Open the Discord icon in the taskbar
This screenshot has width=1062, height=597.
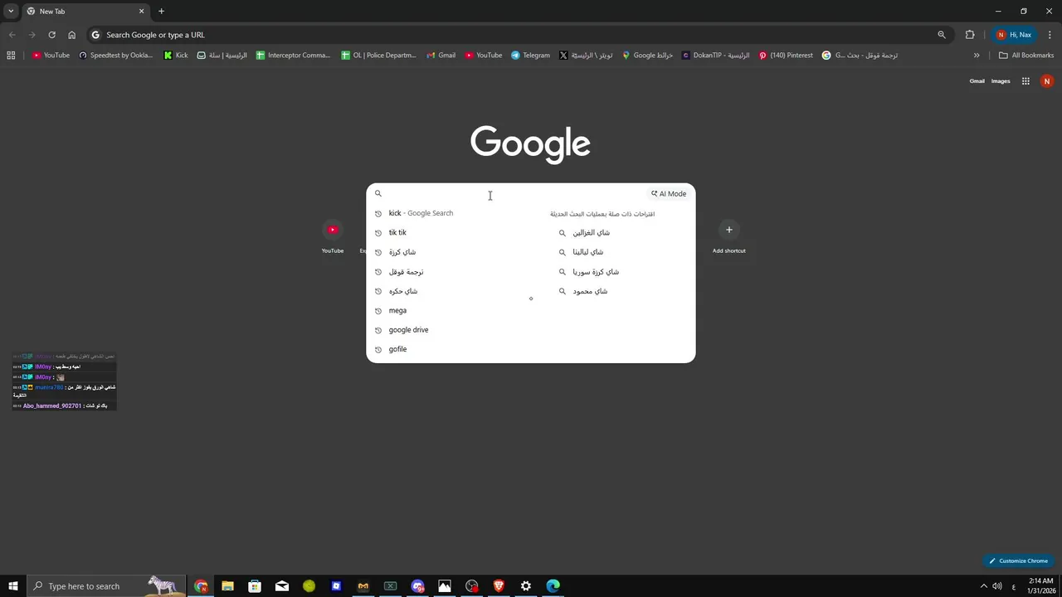tap(417, 586)
